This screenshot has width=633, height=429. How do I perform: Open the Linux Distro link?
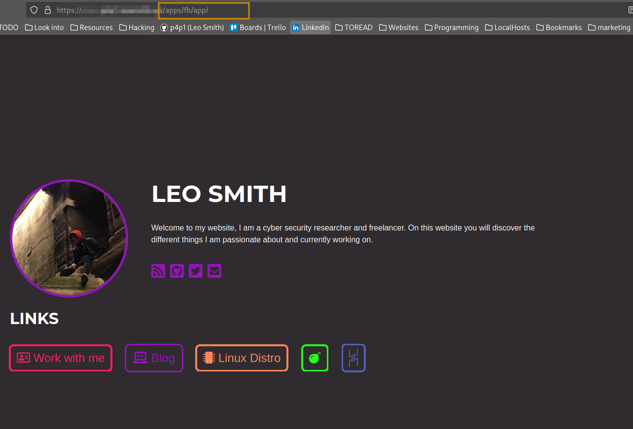pyautogui.click(x=242, y=358)
